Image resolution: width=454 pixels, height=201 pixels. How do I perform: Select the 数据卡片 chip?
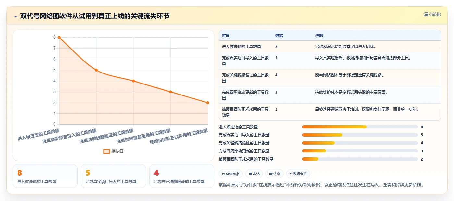coord(298,174)
